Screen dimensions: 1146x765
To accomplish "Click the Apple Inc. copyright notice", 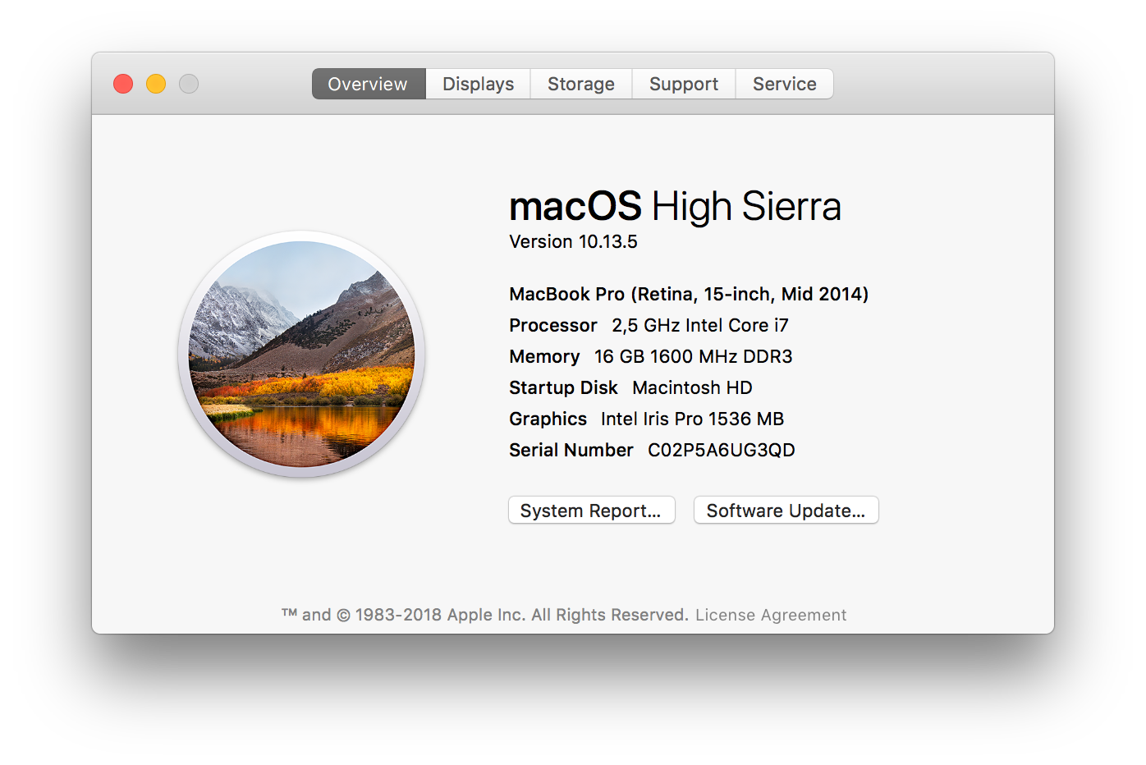I will click(x=485, y=615).
